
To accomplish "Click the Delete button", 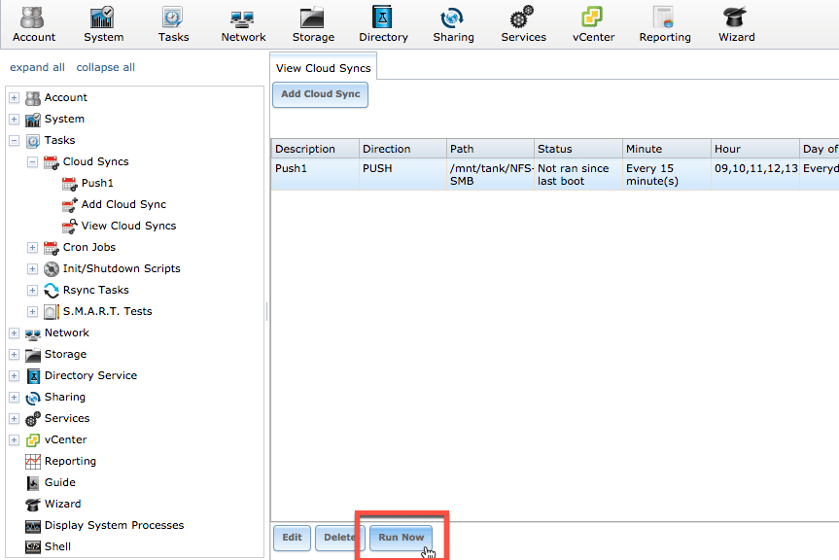I will coord(339,538).
